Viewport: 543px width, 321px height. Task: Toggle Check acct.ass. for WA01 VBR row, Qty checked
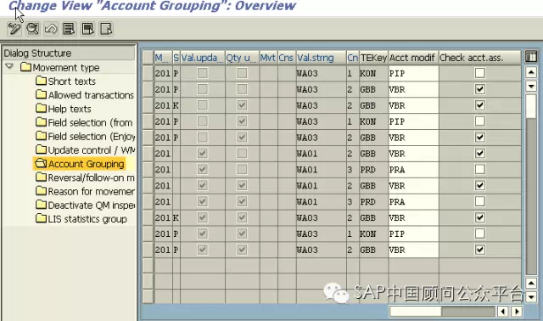pyautogui.click(x=480, y=185)
